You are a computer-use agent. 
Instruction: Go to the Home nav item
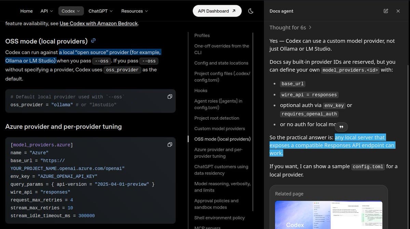point(26,11)
